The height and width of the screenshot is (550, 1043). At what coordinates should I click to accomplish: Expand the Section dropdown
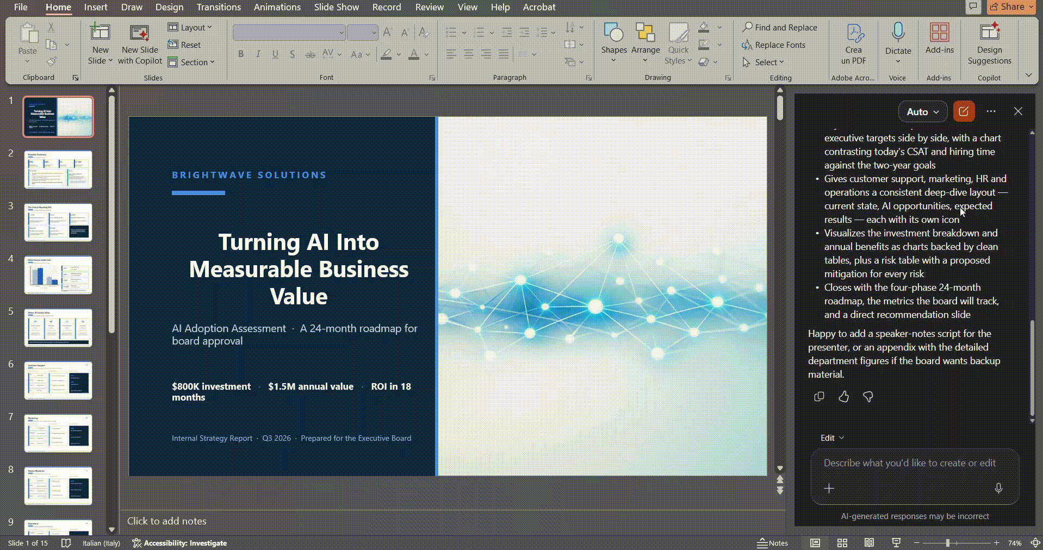191,62
